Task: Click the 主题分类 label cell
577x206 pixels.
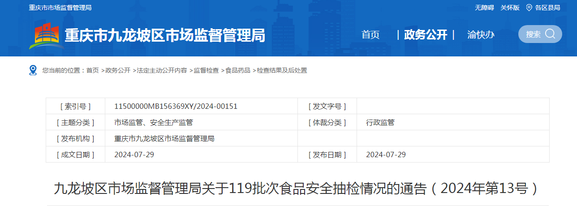Action: 75,122
